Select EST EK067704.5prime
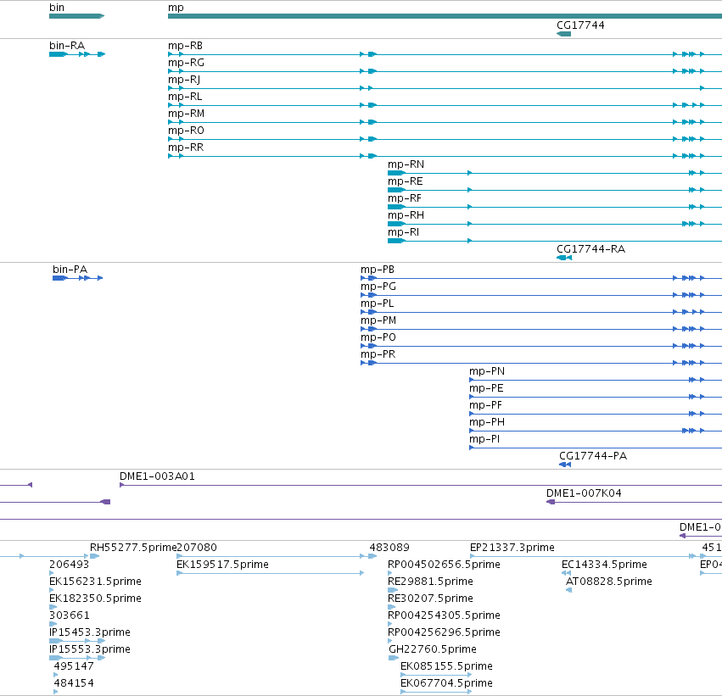 pyautogui.click(x=446, y=683)
